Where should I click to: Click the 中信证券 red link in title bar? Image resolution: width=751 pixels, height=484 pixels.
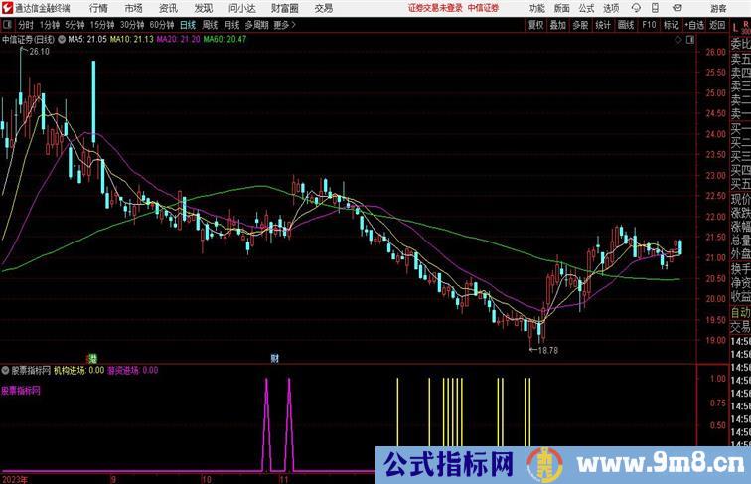pos(483,8)
